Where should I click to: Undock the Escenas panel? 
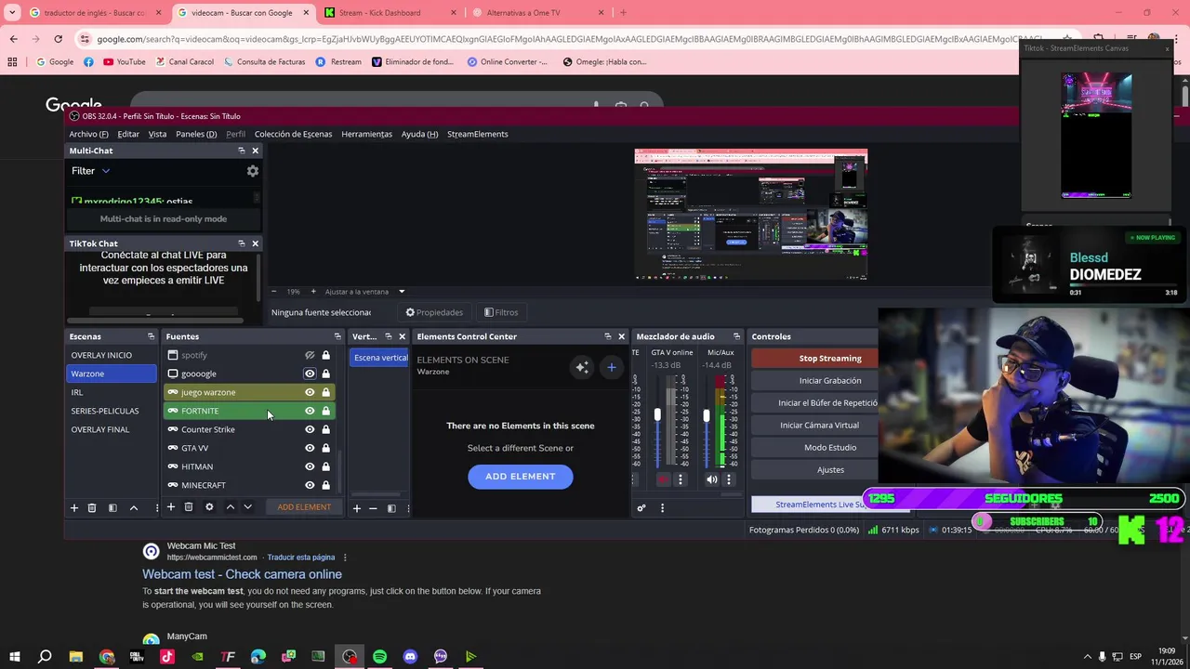pyautogui.click(x=151, y=336)
